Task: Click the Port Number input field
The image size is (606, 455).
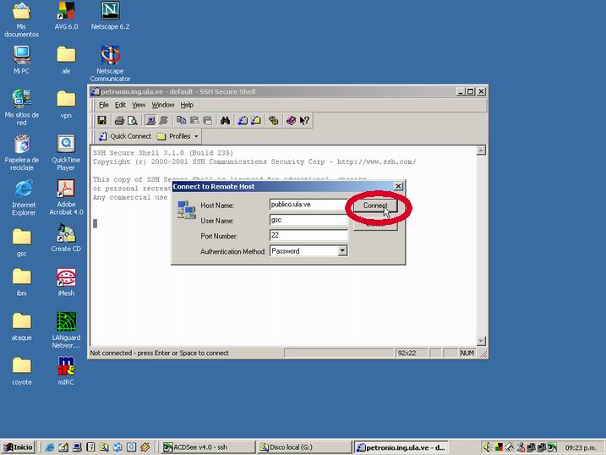Action: coord(308,235)
